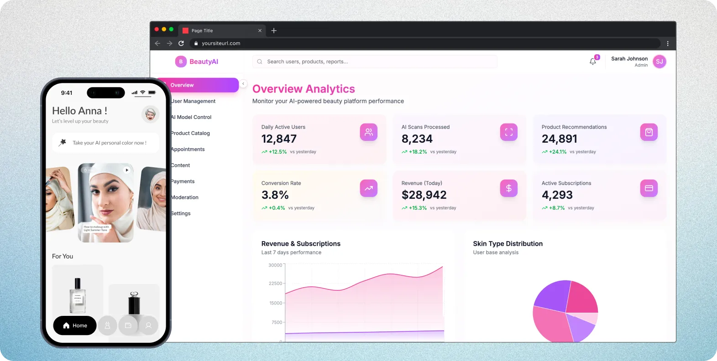Viewport: 717px width, 361px height.
Task: Click the notification bell icon
Action: [592, 62]
